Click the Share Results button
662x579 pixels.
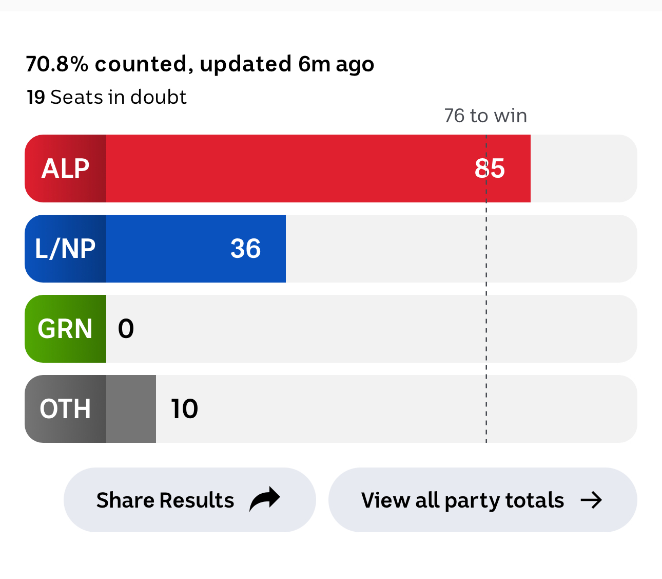[189, 500]
